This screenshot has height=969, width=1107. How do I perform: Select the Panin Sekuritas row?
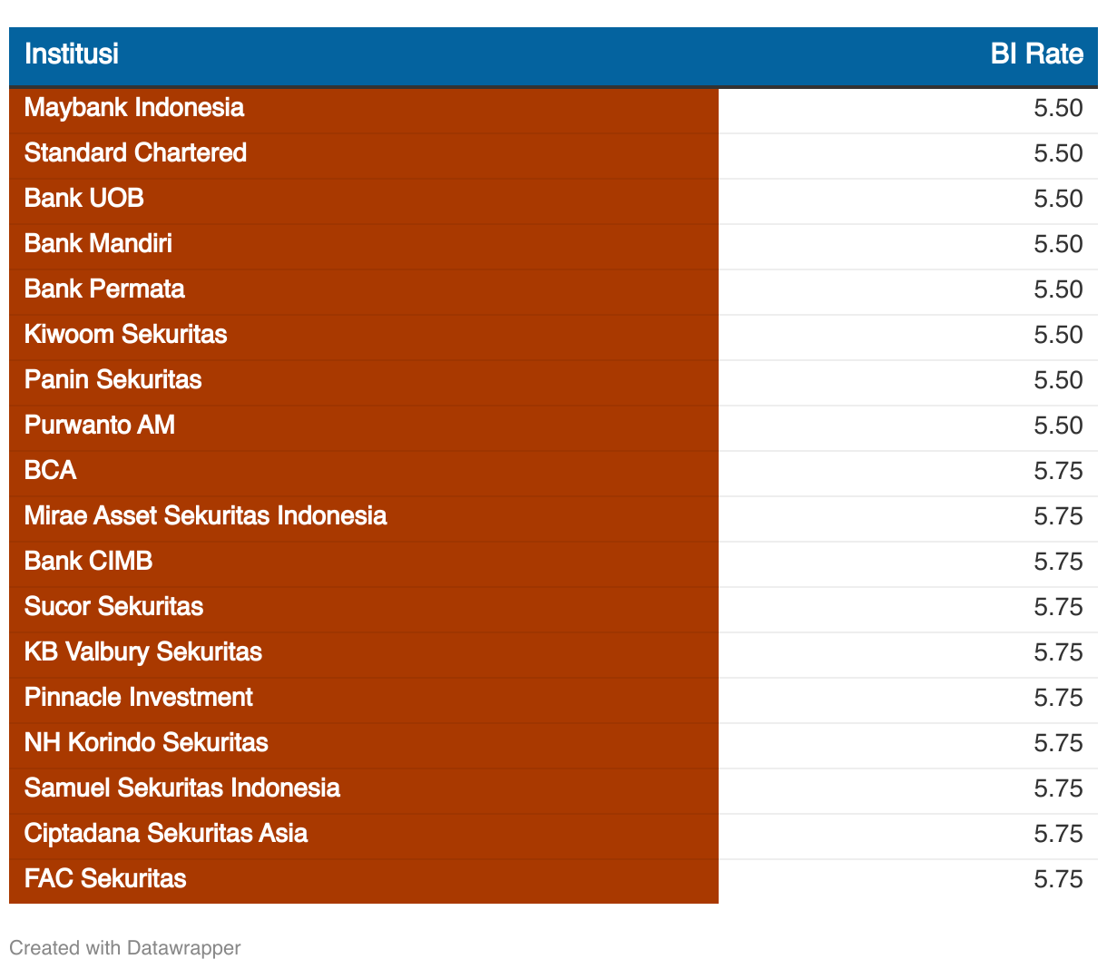point(553,382)
